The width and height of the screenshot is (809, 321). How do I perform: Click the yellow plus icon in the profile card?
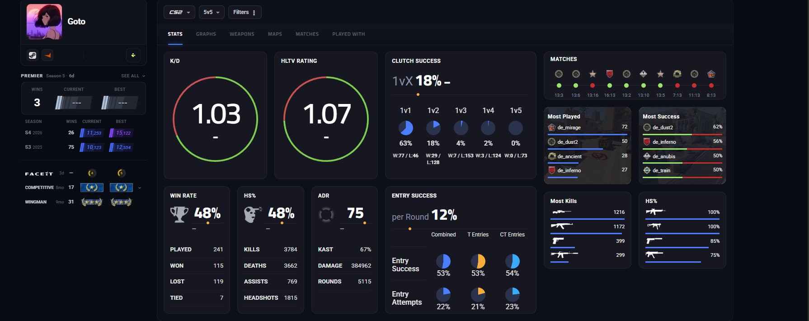(133, 55)
